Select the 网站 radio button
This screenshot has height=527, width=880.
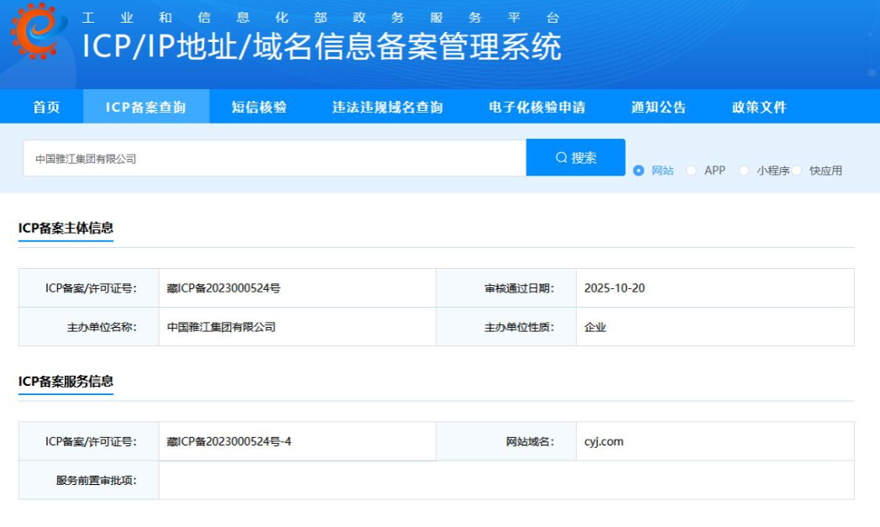(639, 171)
